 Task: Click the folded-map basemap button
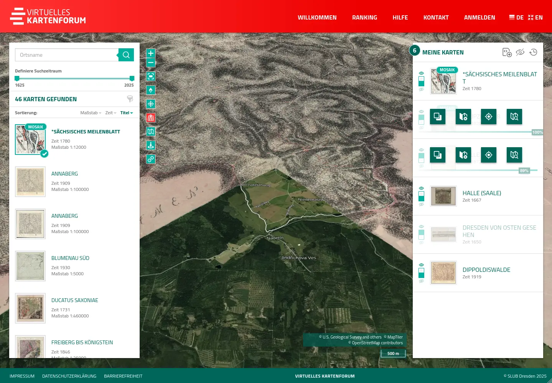tap(151, 132)
